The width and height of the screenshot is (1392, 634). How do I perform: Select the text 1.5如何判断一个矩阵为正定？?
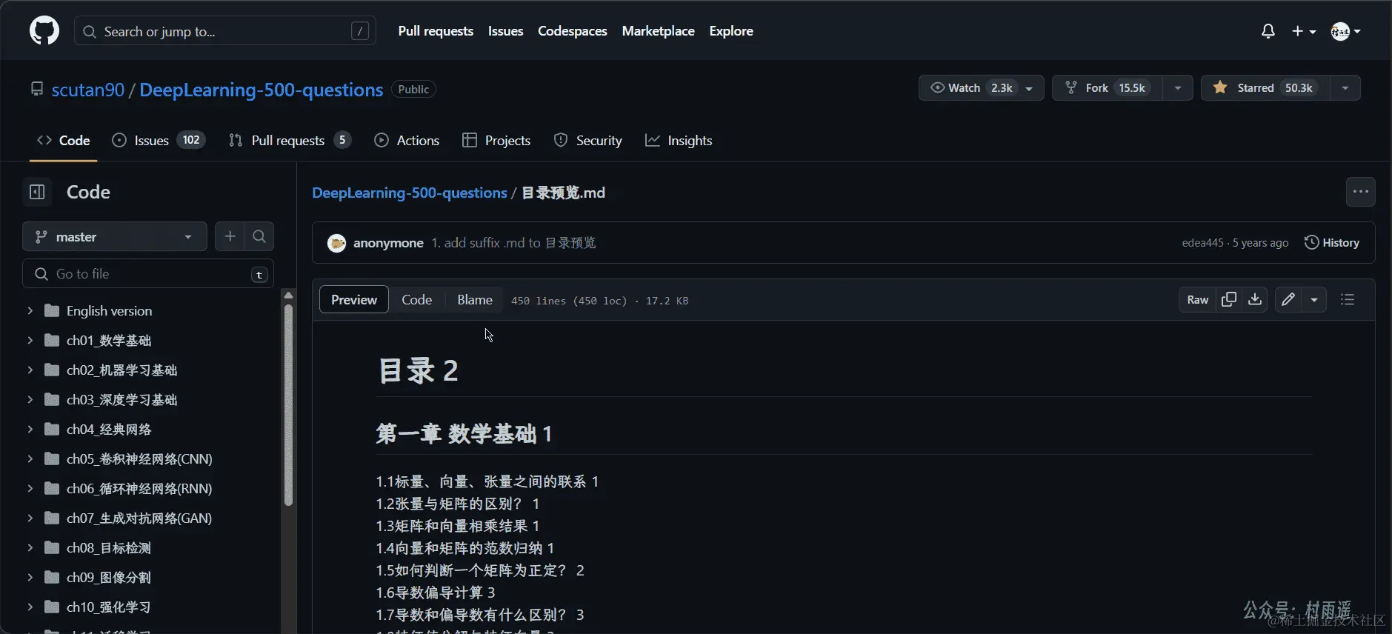471,570
